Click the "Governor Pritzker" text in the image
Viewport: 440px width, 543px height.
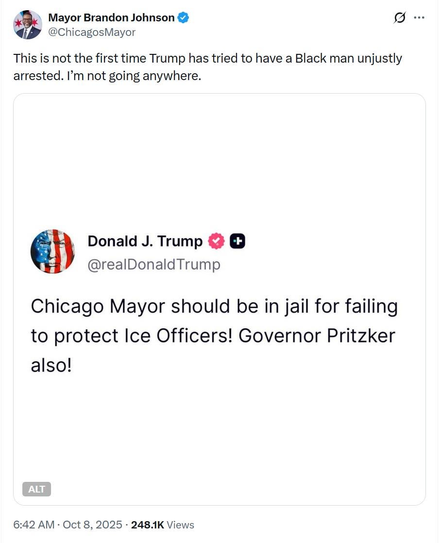tap(317, 336)
